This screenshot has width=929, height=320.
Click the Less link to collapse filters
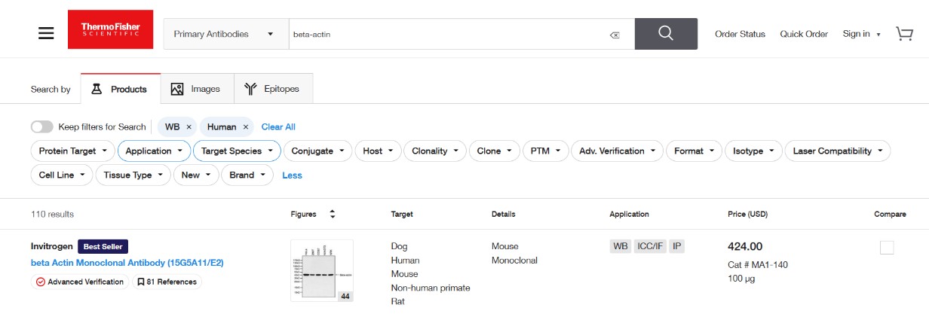pyautogui.click(x=292, y=175)
